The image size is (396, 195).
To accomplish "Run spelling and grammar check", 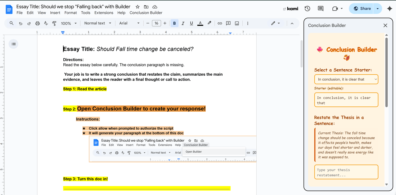I will [46, 23].
